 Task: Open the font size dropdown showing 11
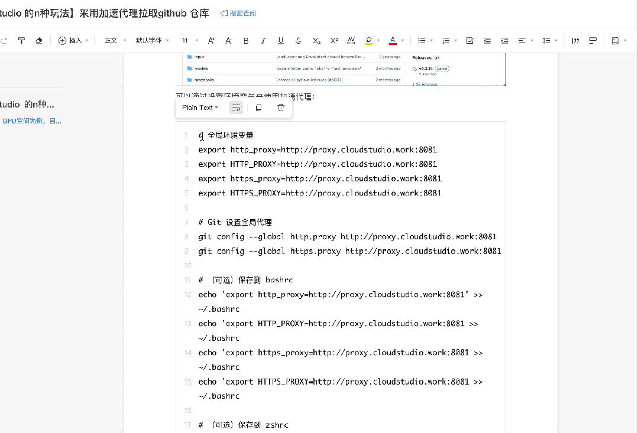(x=187, y=40)
